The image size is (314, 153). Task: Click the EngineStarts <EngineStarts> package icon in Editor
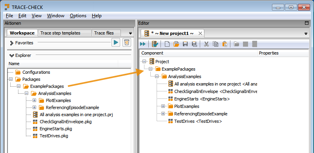click(x=171, y=99)
